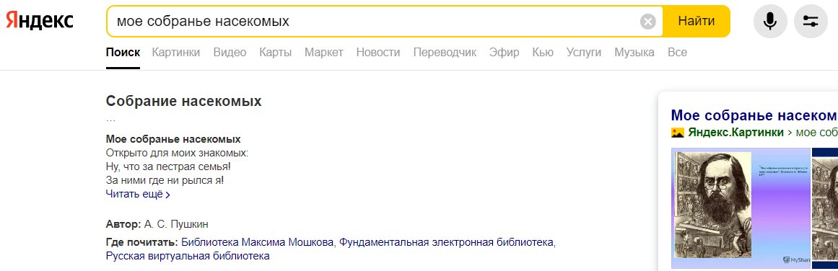Viewport: 838px width, 271px height.
Task: Expand the poem with Читать ещё
Action: click(138, 195)
